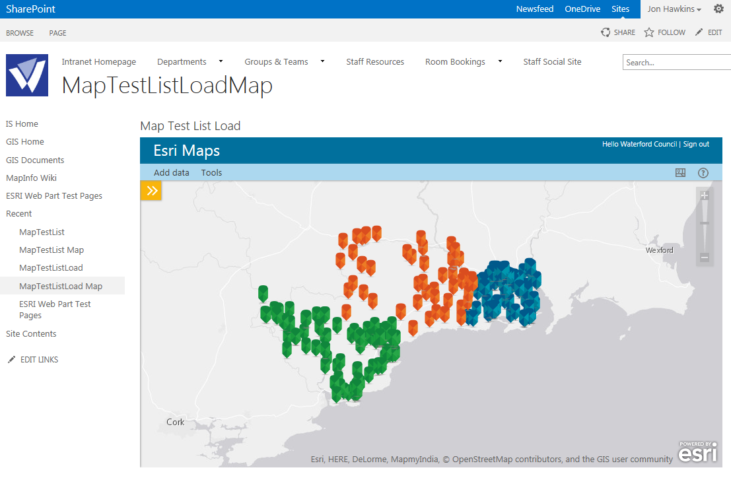The height and width of the screenshot is (478, 731).
Task: Open the PAGE ribbon tab
Action: [x=58, y=33]
